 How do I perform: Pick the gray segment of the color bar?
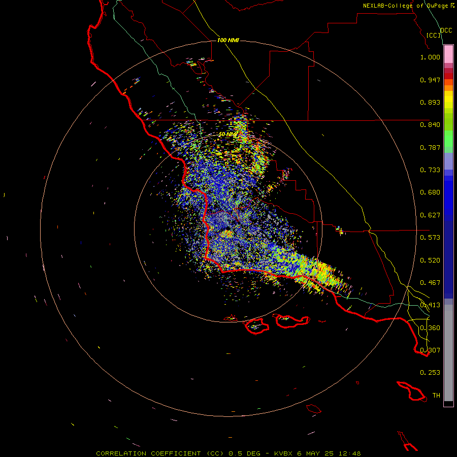point(448,353)
